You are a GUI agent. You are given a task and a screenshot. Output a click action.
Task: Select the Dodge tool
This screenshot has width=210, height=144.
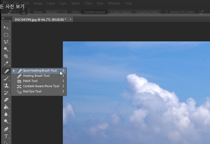click(6, 121)
